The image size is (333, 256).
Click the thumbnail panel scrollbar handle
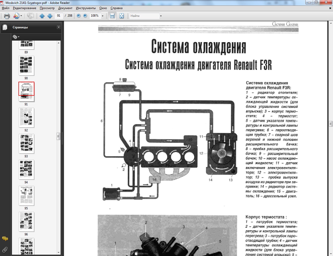point(59,136)
